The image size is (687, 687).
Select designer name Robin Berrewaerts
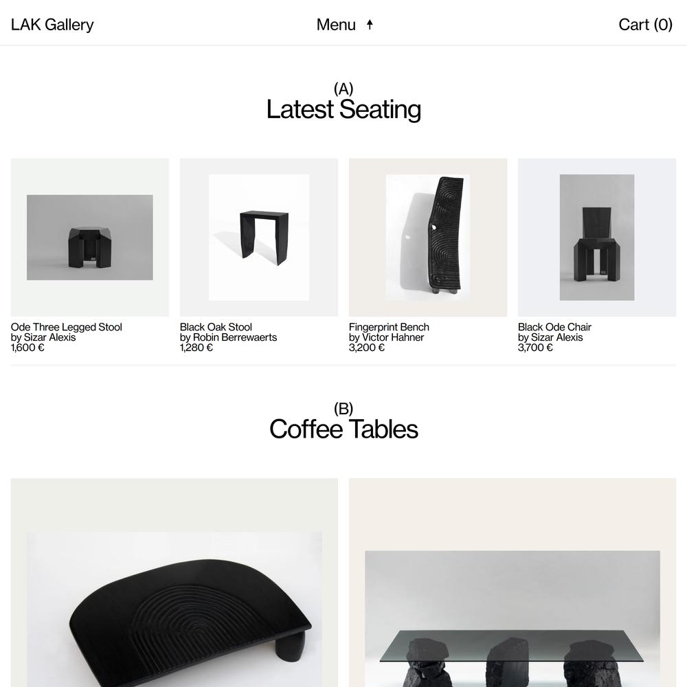[235, 337]
